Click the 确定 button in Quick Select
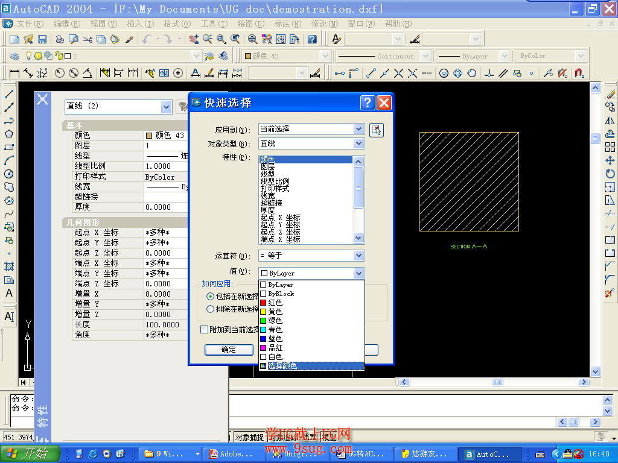The width and height of the screenshot is (618, 463). (229, 350)
